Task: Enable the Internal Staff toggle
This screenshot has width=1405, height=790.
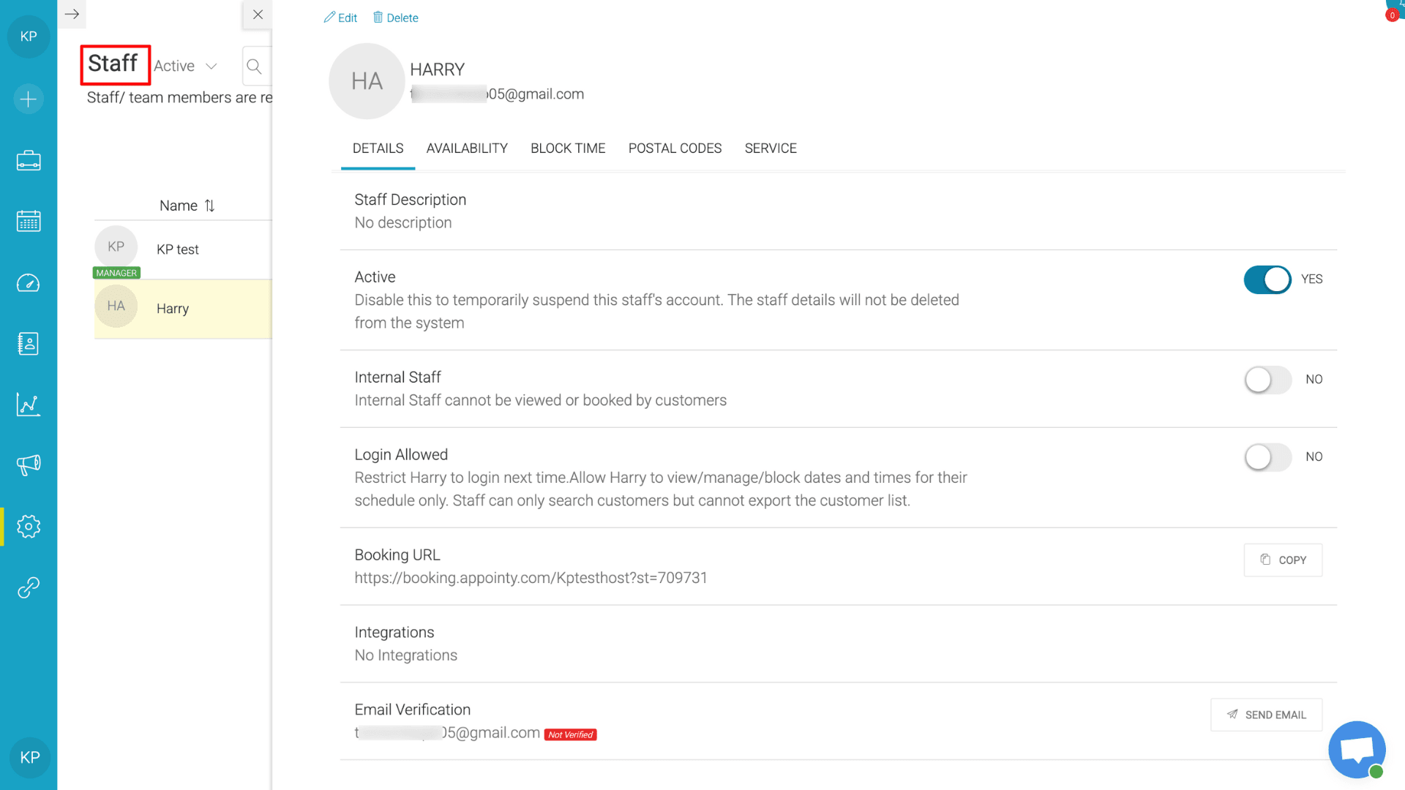Action: pos(1267,380)
